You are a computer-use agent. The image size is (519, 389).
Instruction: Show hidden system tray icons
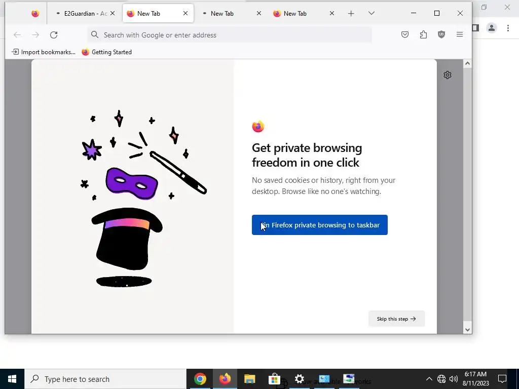click(x=429, y=379)
